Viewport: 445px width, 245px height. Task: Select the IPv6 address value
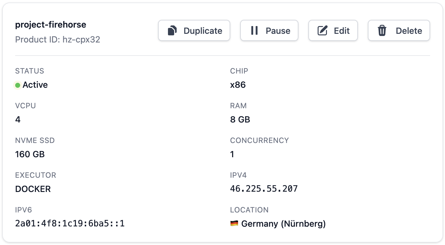pos(70,223)
